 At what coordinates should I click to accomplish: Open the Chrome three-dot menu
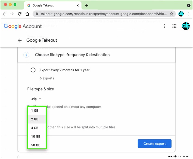(189, 14)
